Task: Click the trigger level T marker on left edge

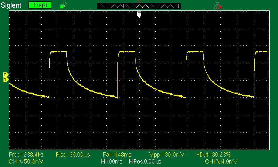Action: [5, 75]
